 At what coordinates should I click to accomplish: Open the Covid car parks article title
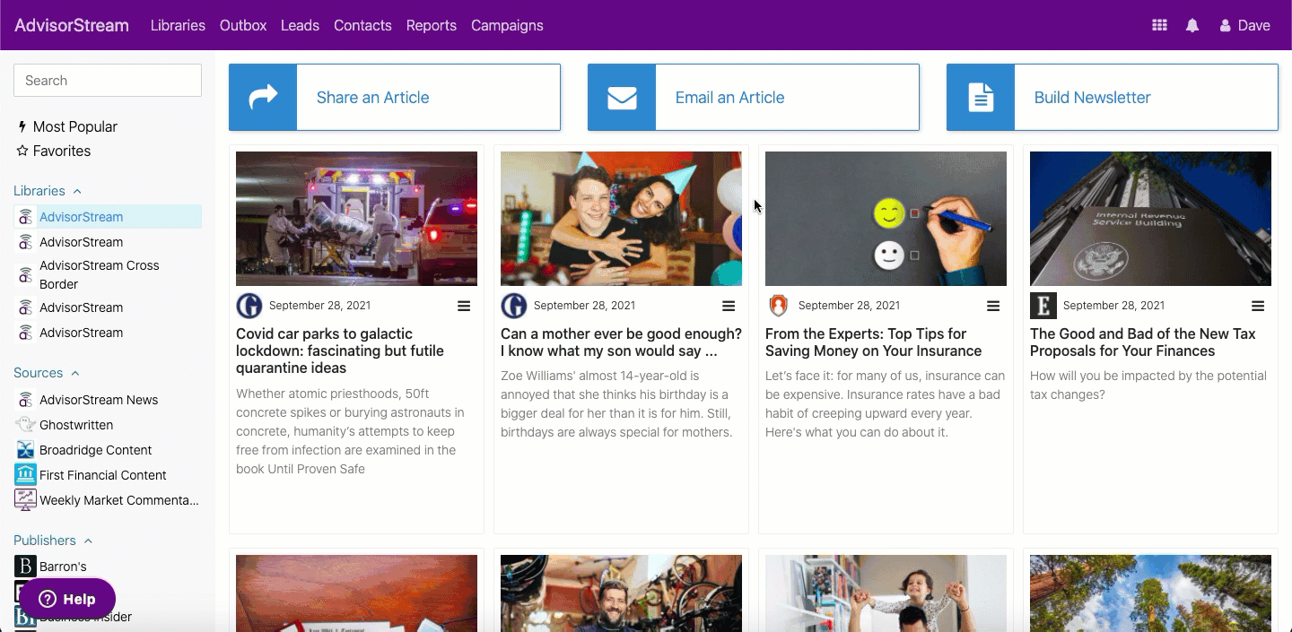pos(340,351)
